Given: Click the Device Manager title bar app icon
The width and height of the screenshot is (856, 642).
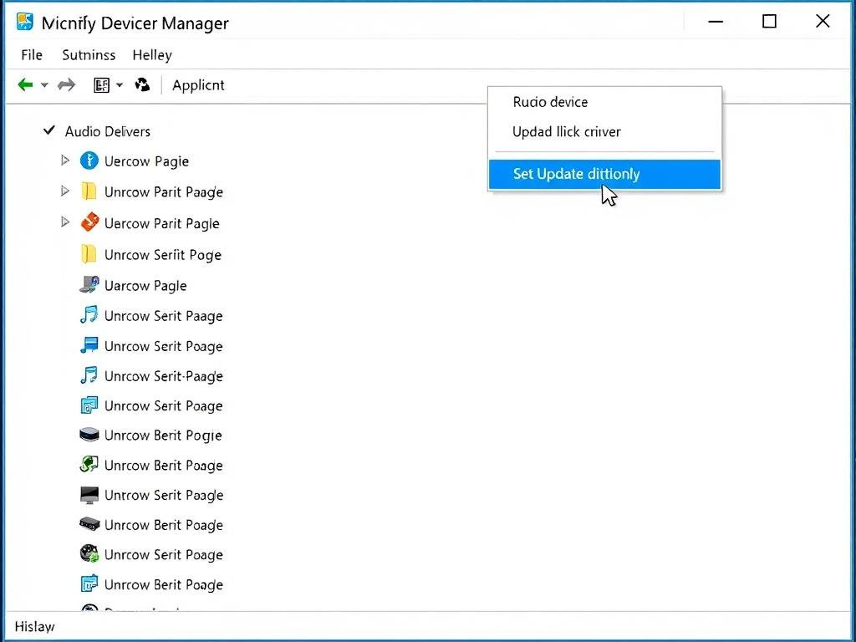Looking at the screenshot, I should tap(25, 23).
